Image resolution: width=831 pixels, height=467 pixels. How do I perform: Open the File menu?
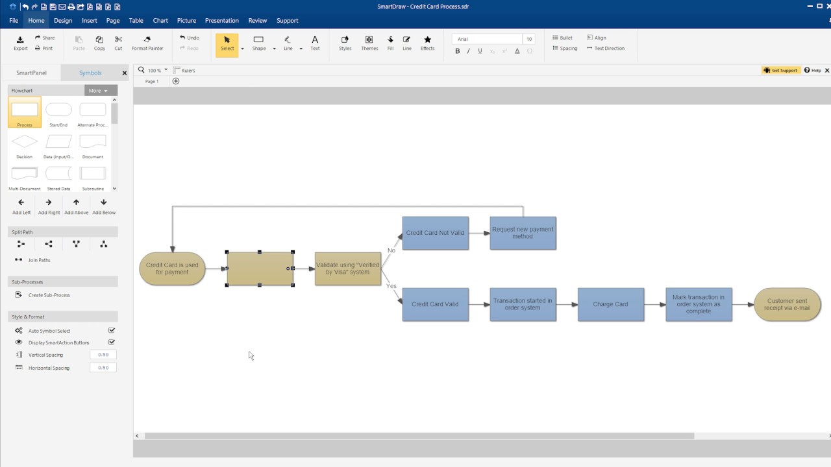14,20
